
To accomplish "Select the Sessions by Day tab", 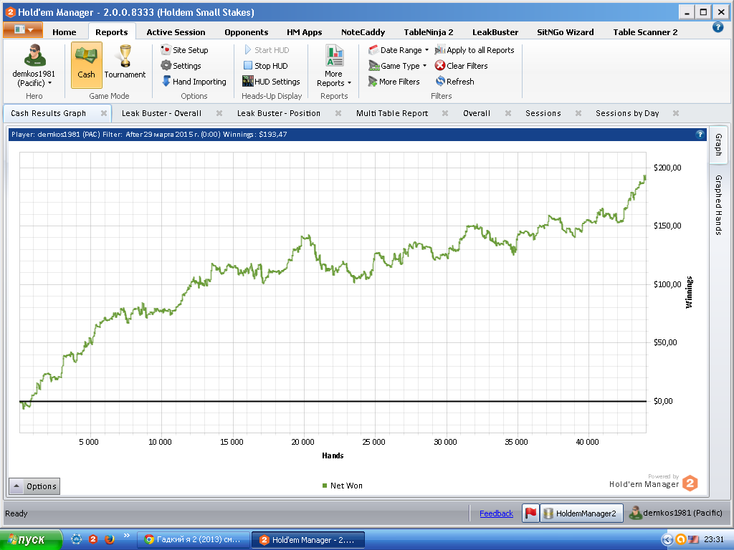I will pos(627,113).
